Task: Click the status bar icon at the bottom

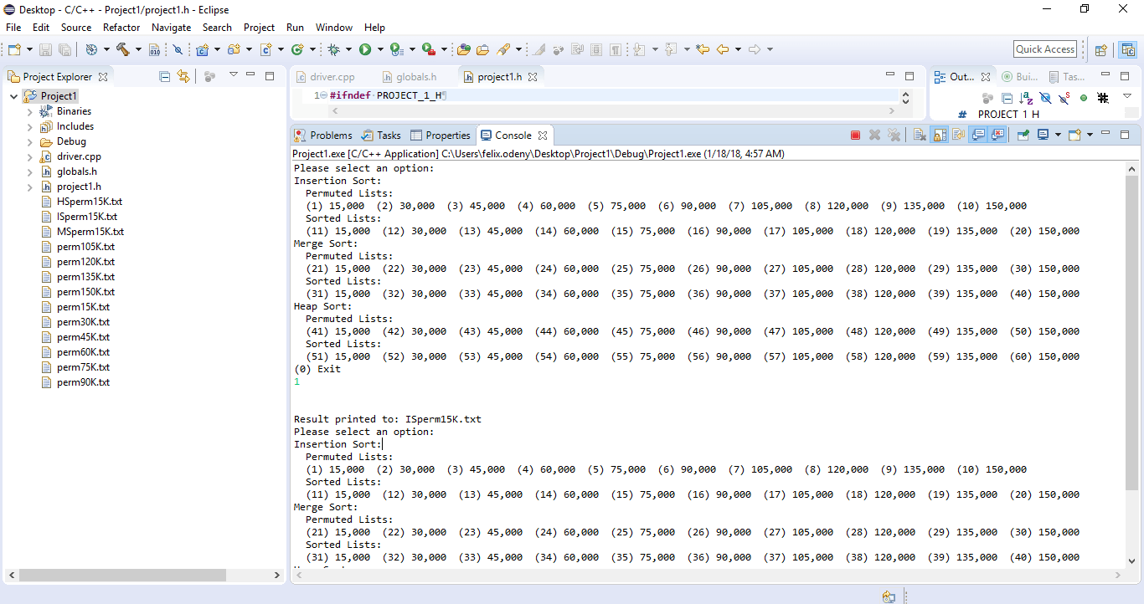Action: (x=889, y=597)
